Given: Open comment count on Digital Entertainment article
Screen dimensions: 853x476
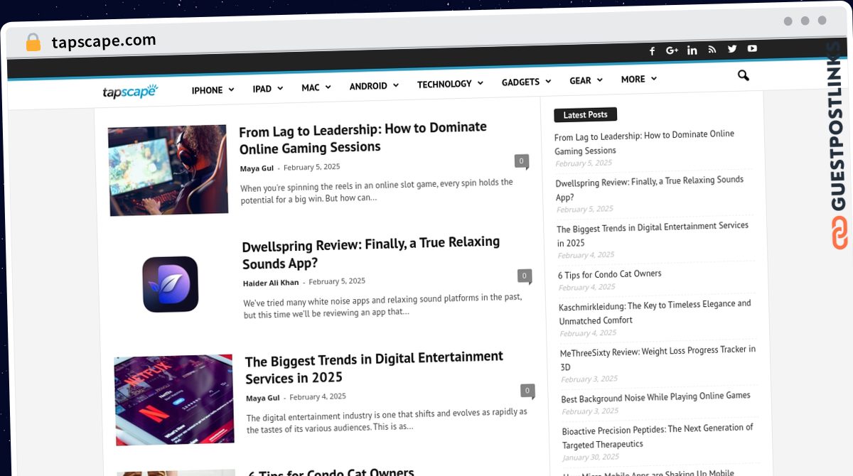Looking at the screenshot, I should click(x=527, y=391).
